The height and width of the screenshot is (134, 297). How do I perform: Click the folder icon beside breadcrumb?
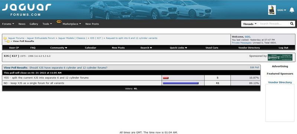pyautogui.click(x=5, y=38)
